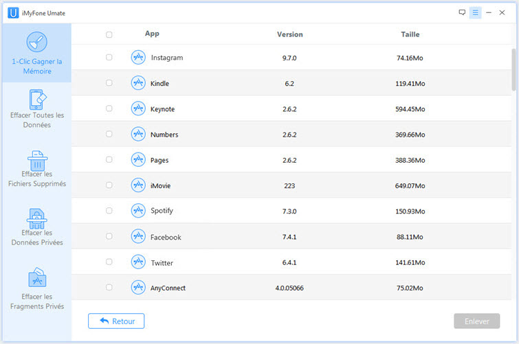Open the 1-Clic Gagner la Mémoire section

36,53
